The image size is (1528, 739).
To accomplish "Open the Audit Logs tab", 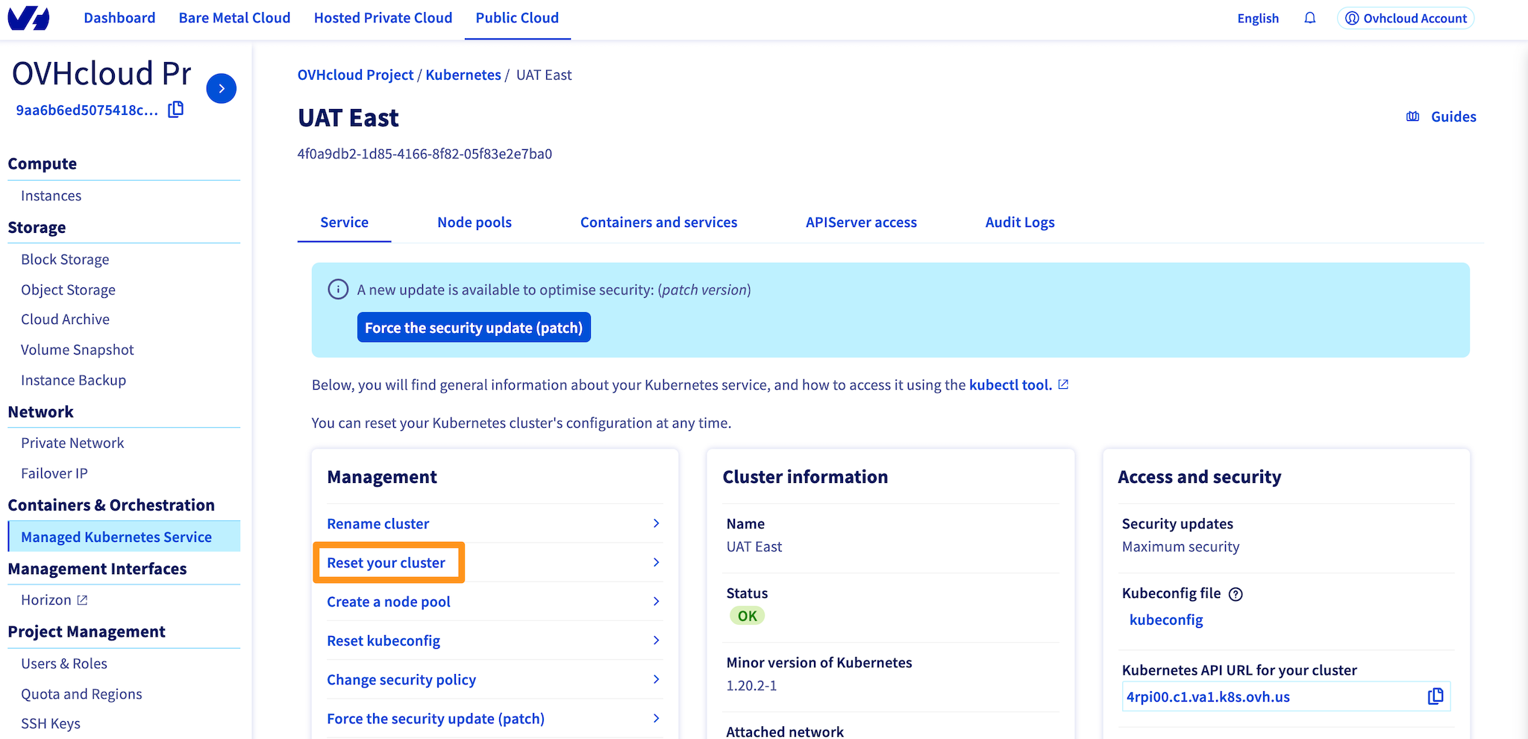I will pyautogui.click(x=1020, y=222).
